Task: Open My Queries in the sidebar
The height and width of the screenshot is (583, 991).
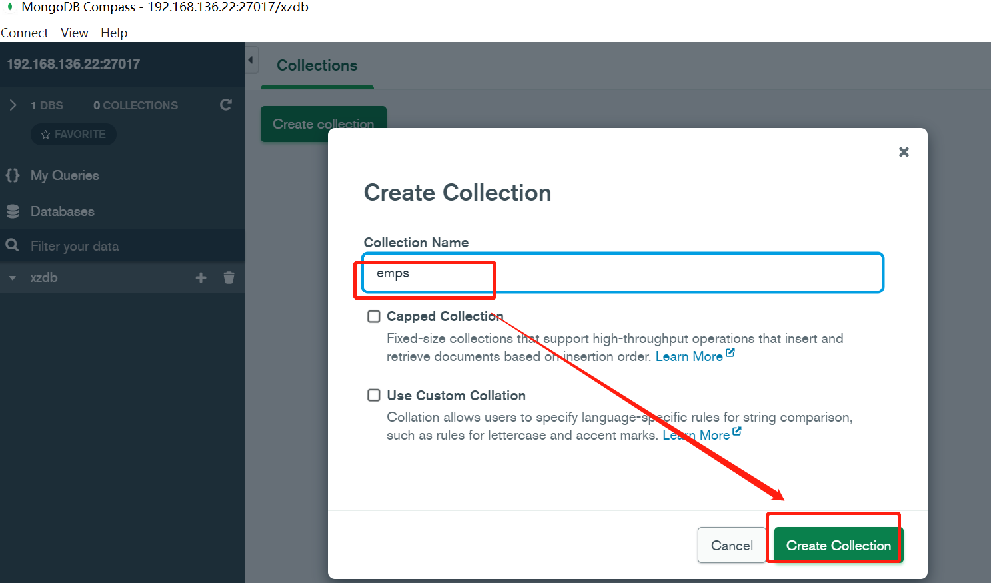Action: 65,175
